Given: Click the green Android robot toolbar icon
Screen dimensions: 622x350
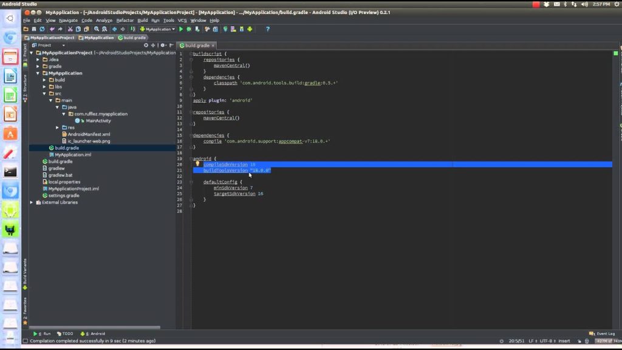Looking at the screenshot, I should (x=250, y=29).
